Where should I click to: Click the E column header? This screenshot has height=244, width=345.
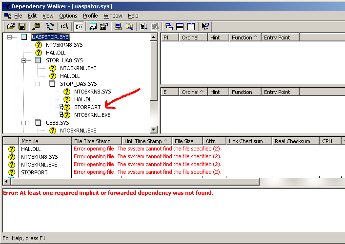pyautogui.click(x=170, y=92)
